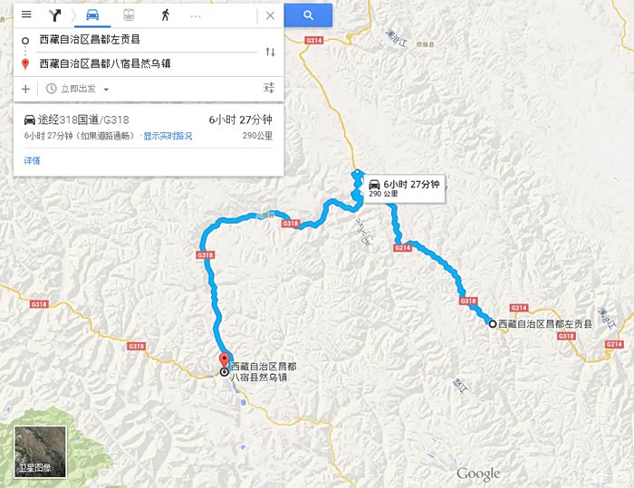Click the red destination pin on map
The height and width of the screenshot is (488, 634).
coord(224,361)
